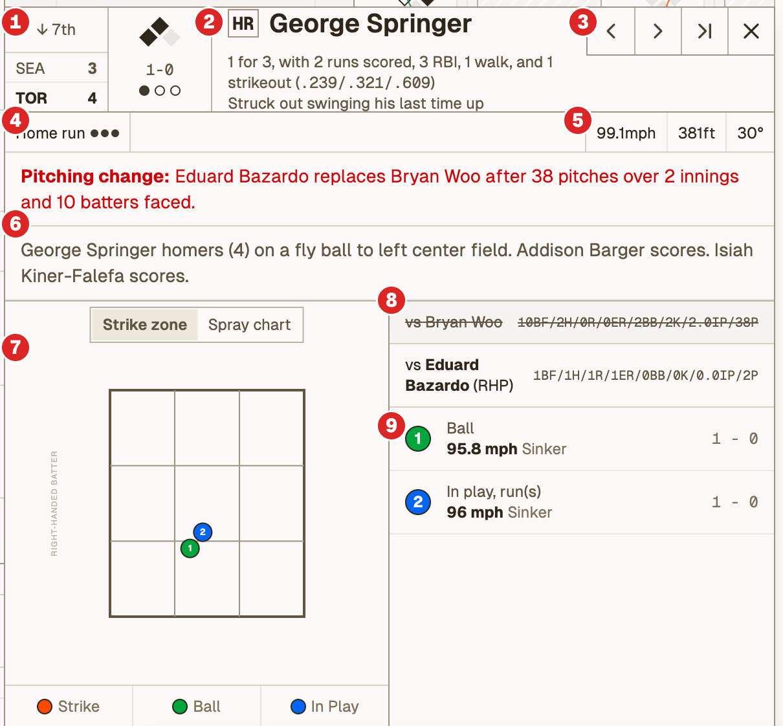Click the Ball legend dot

click(x=179, y=707)
